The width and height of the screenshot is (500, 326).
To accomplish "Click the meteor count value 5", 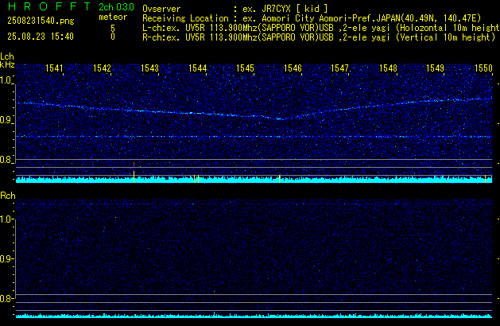I will (x=113, y=28).
